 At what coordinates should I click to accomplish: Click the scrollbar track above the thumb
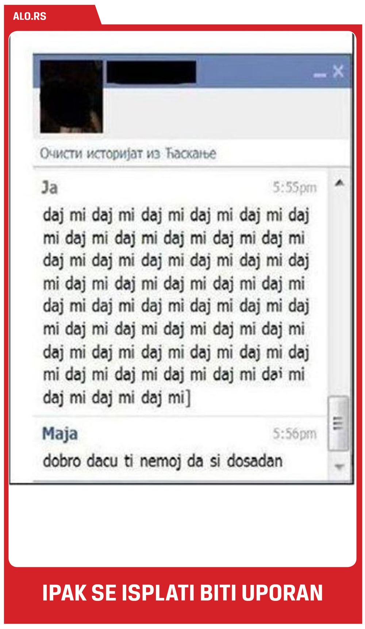339,292
